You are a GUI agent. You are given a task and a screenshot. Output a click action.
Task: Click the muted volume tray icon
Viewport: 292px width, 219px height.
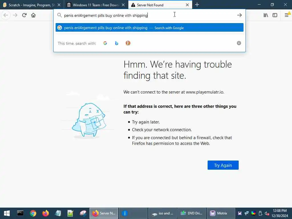coord(267,213)
